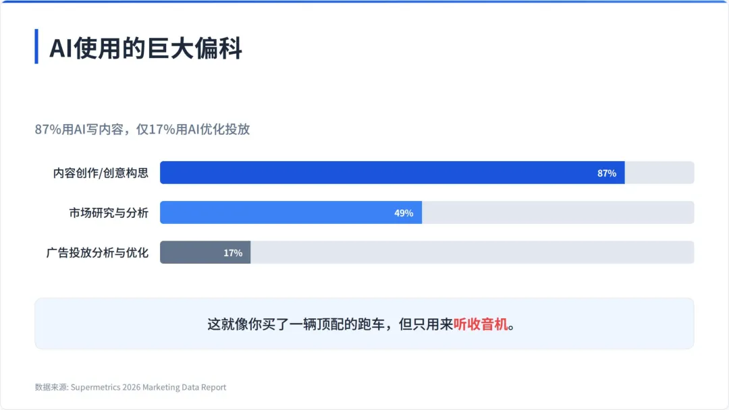729x410 pixels.
Task: Click the 87% value label
Action: pos(607,173)
